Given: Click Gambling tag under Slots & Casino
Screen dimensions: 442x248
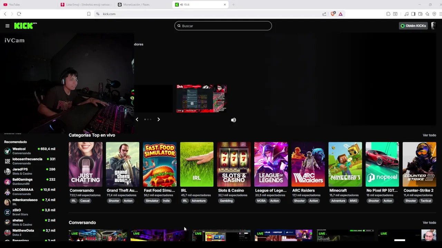Looking at the screenshot, I should [x=226, y=201].
